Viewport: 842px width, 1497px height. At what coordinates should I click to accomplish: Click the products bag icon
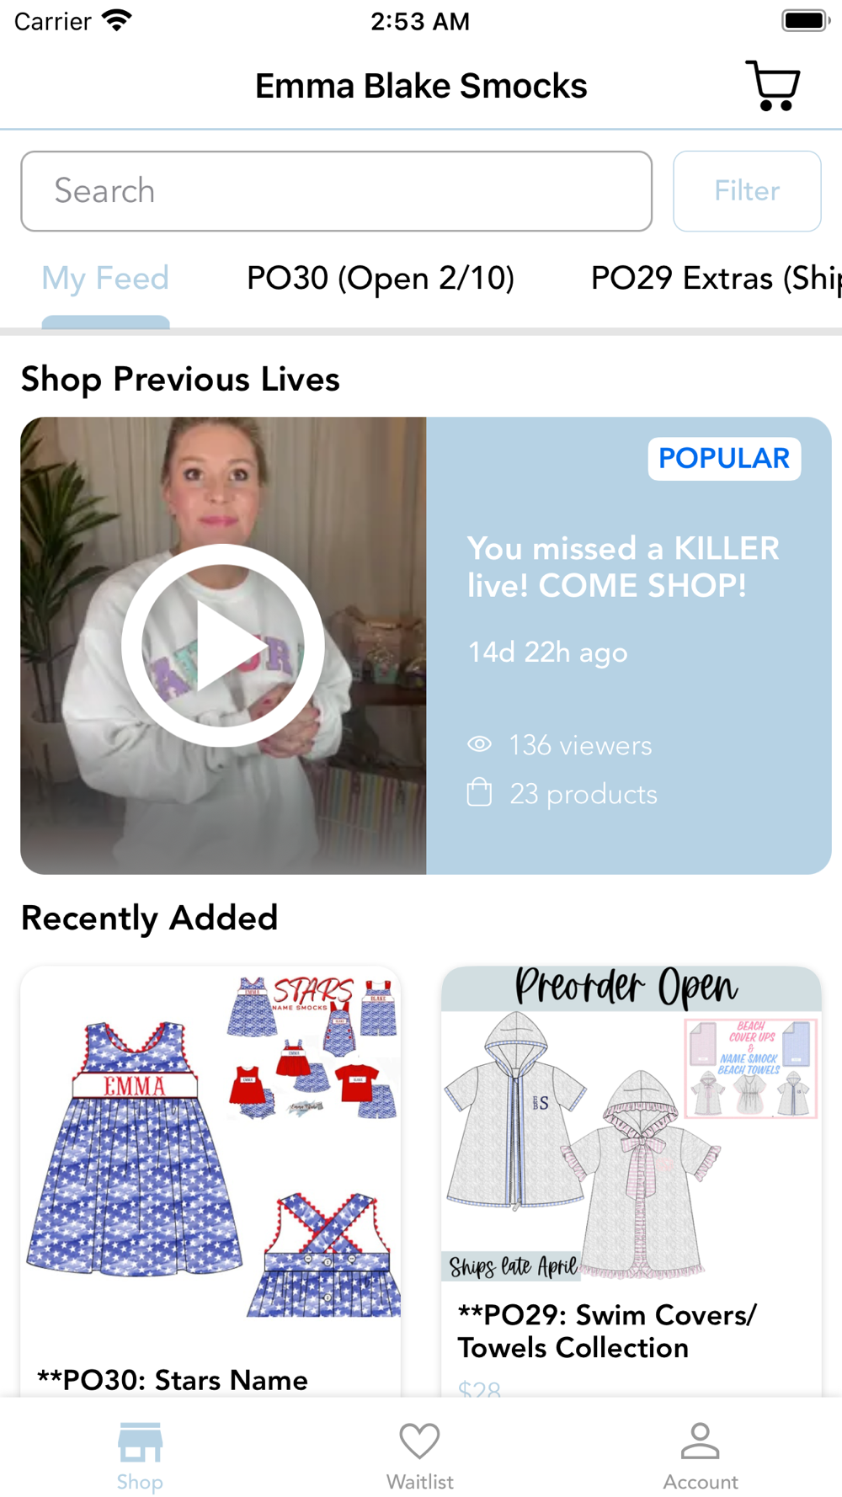pos(479,792)
